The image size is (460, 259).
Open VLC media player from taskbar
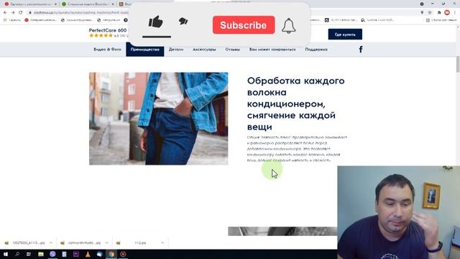(x=88, y=254)
